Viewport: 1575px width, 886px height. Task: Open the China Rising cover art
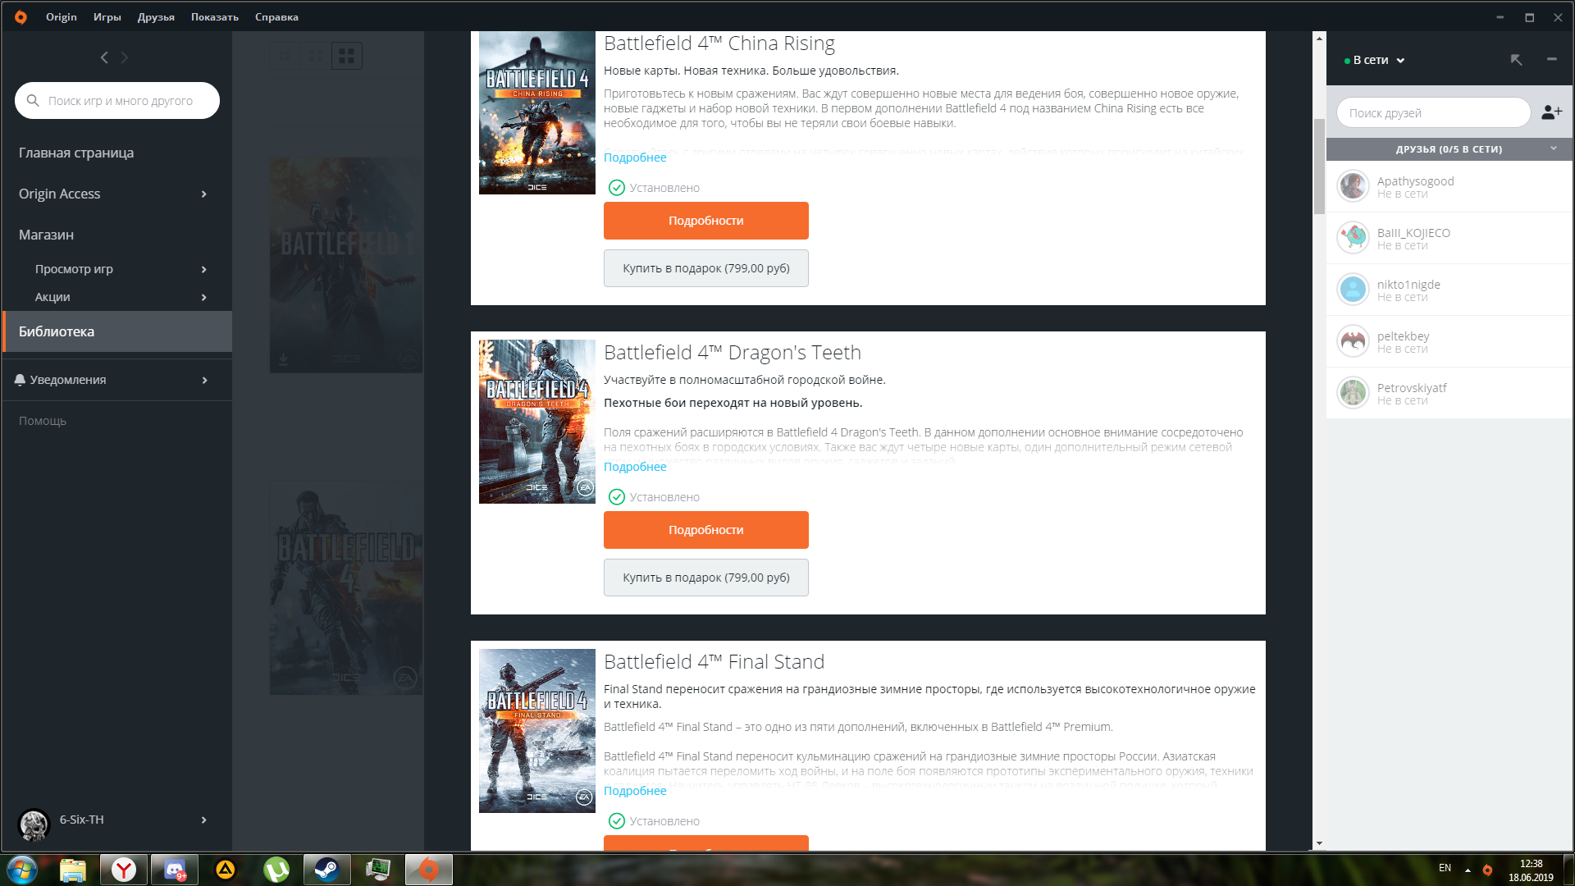(537, 113)
